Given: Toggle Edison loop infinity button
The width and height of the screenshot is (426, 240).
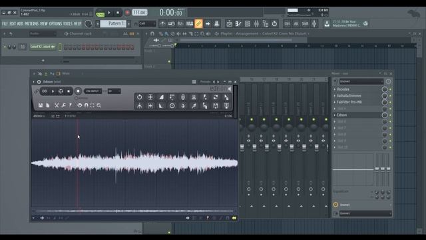Looking at the screenshot, I should [45, 91].
